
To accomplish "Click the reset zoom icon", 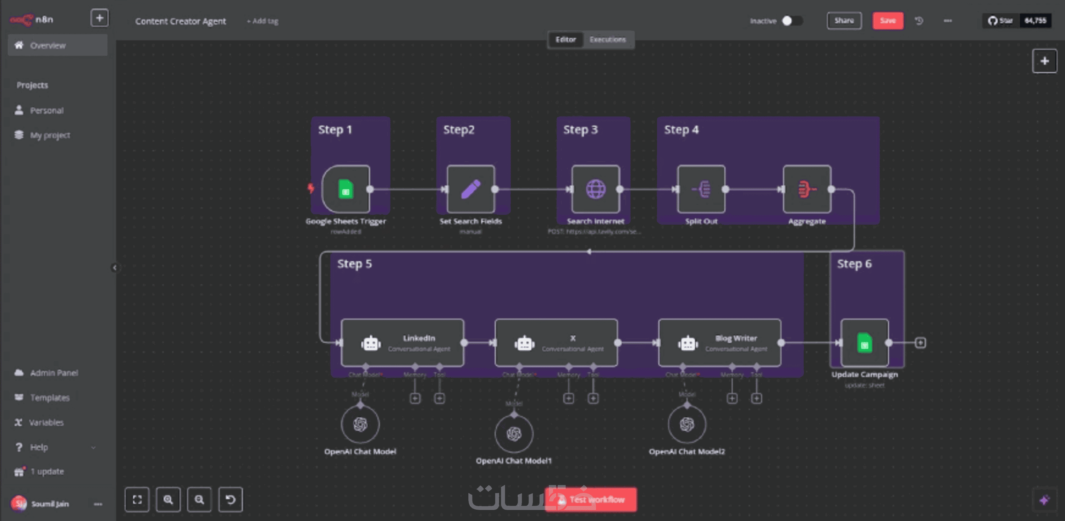I will click(x=230, y=500).
